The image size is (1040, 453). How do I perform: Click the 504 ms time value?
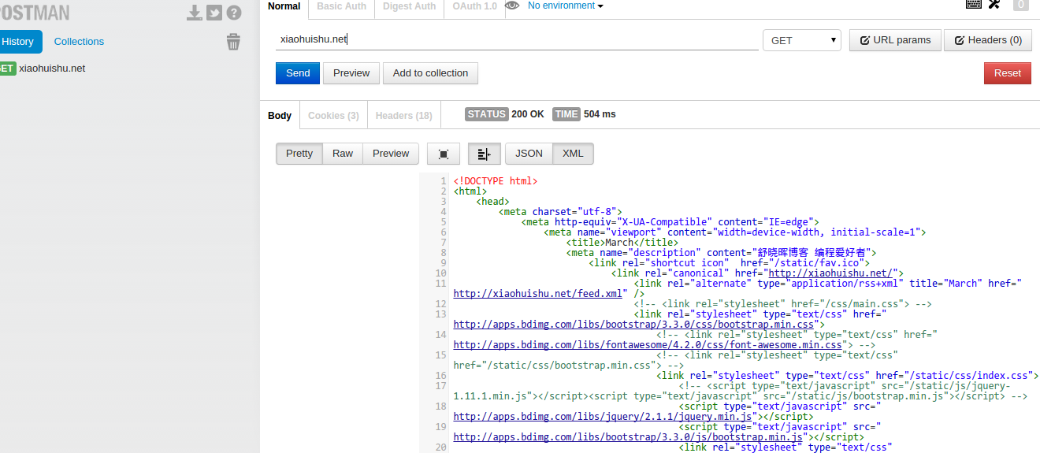coord(600,114)
